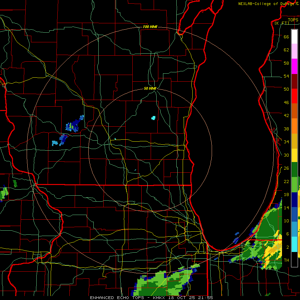Click the 34 legend number
This screenshot has height=300, width=300.
coord(286,142)
